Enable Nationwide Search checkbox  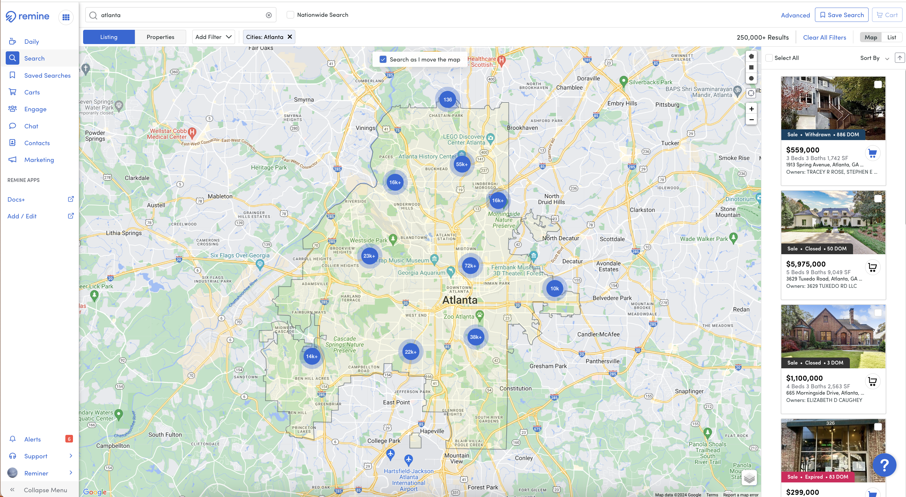(x=290, y=15)
